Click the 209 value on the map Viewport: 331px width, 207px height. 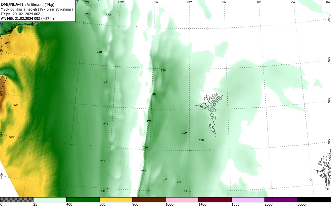(x=184, y=133)
